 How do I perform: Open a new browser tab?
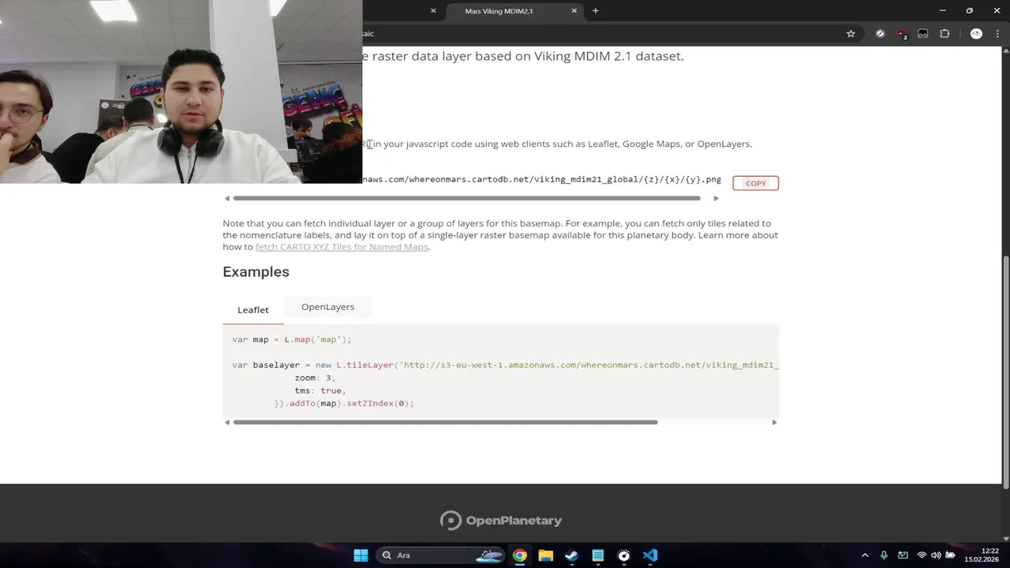click(x=596, y=11)
